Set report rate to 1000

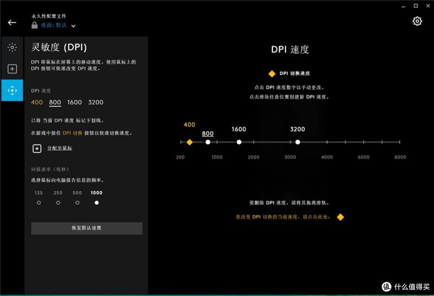coord(96,203)
